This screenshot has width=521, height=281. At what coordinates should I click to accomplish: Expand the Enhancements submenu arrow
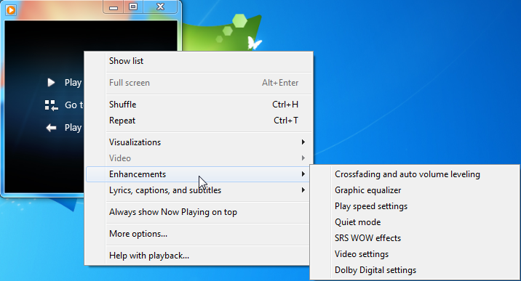coord(303,174)
